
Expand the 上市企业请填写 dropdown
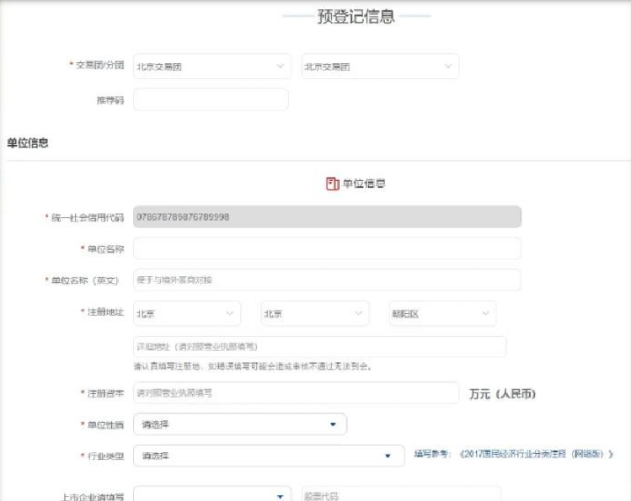pyautogui.click(x=212, y=495)
